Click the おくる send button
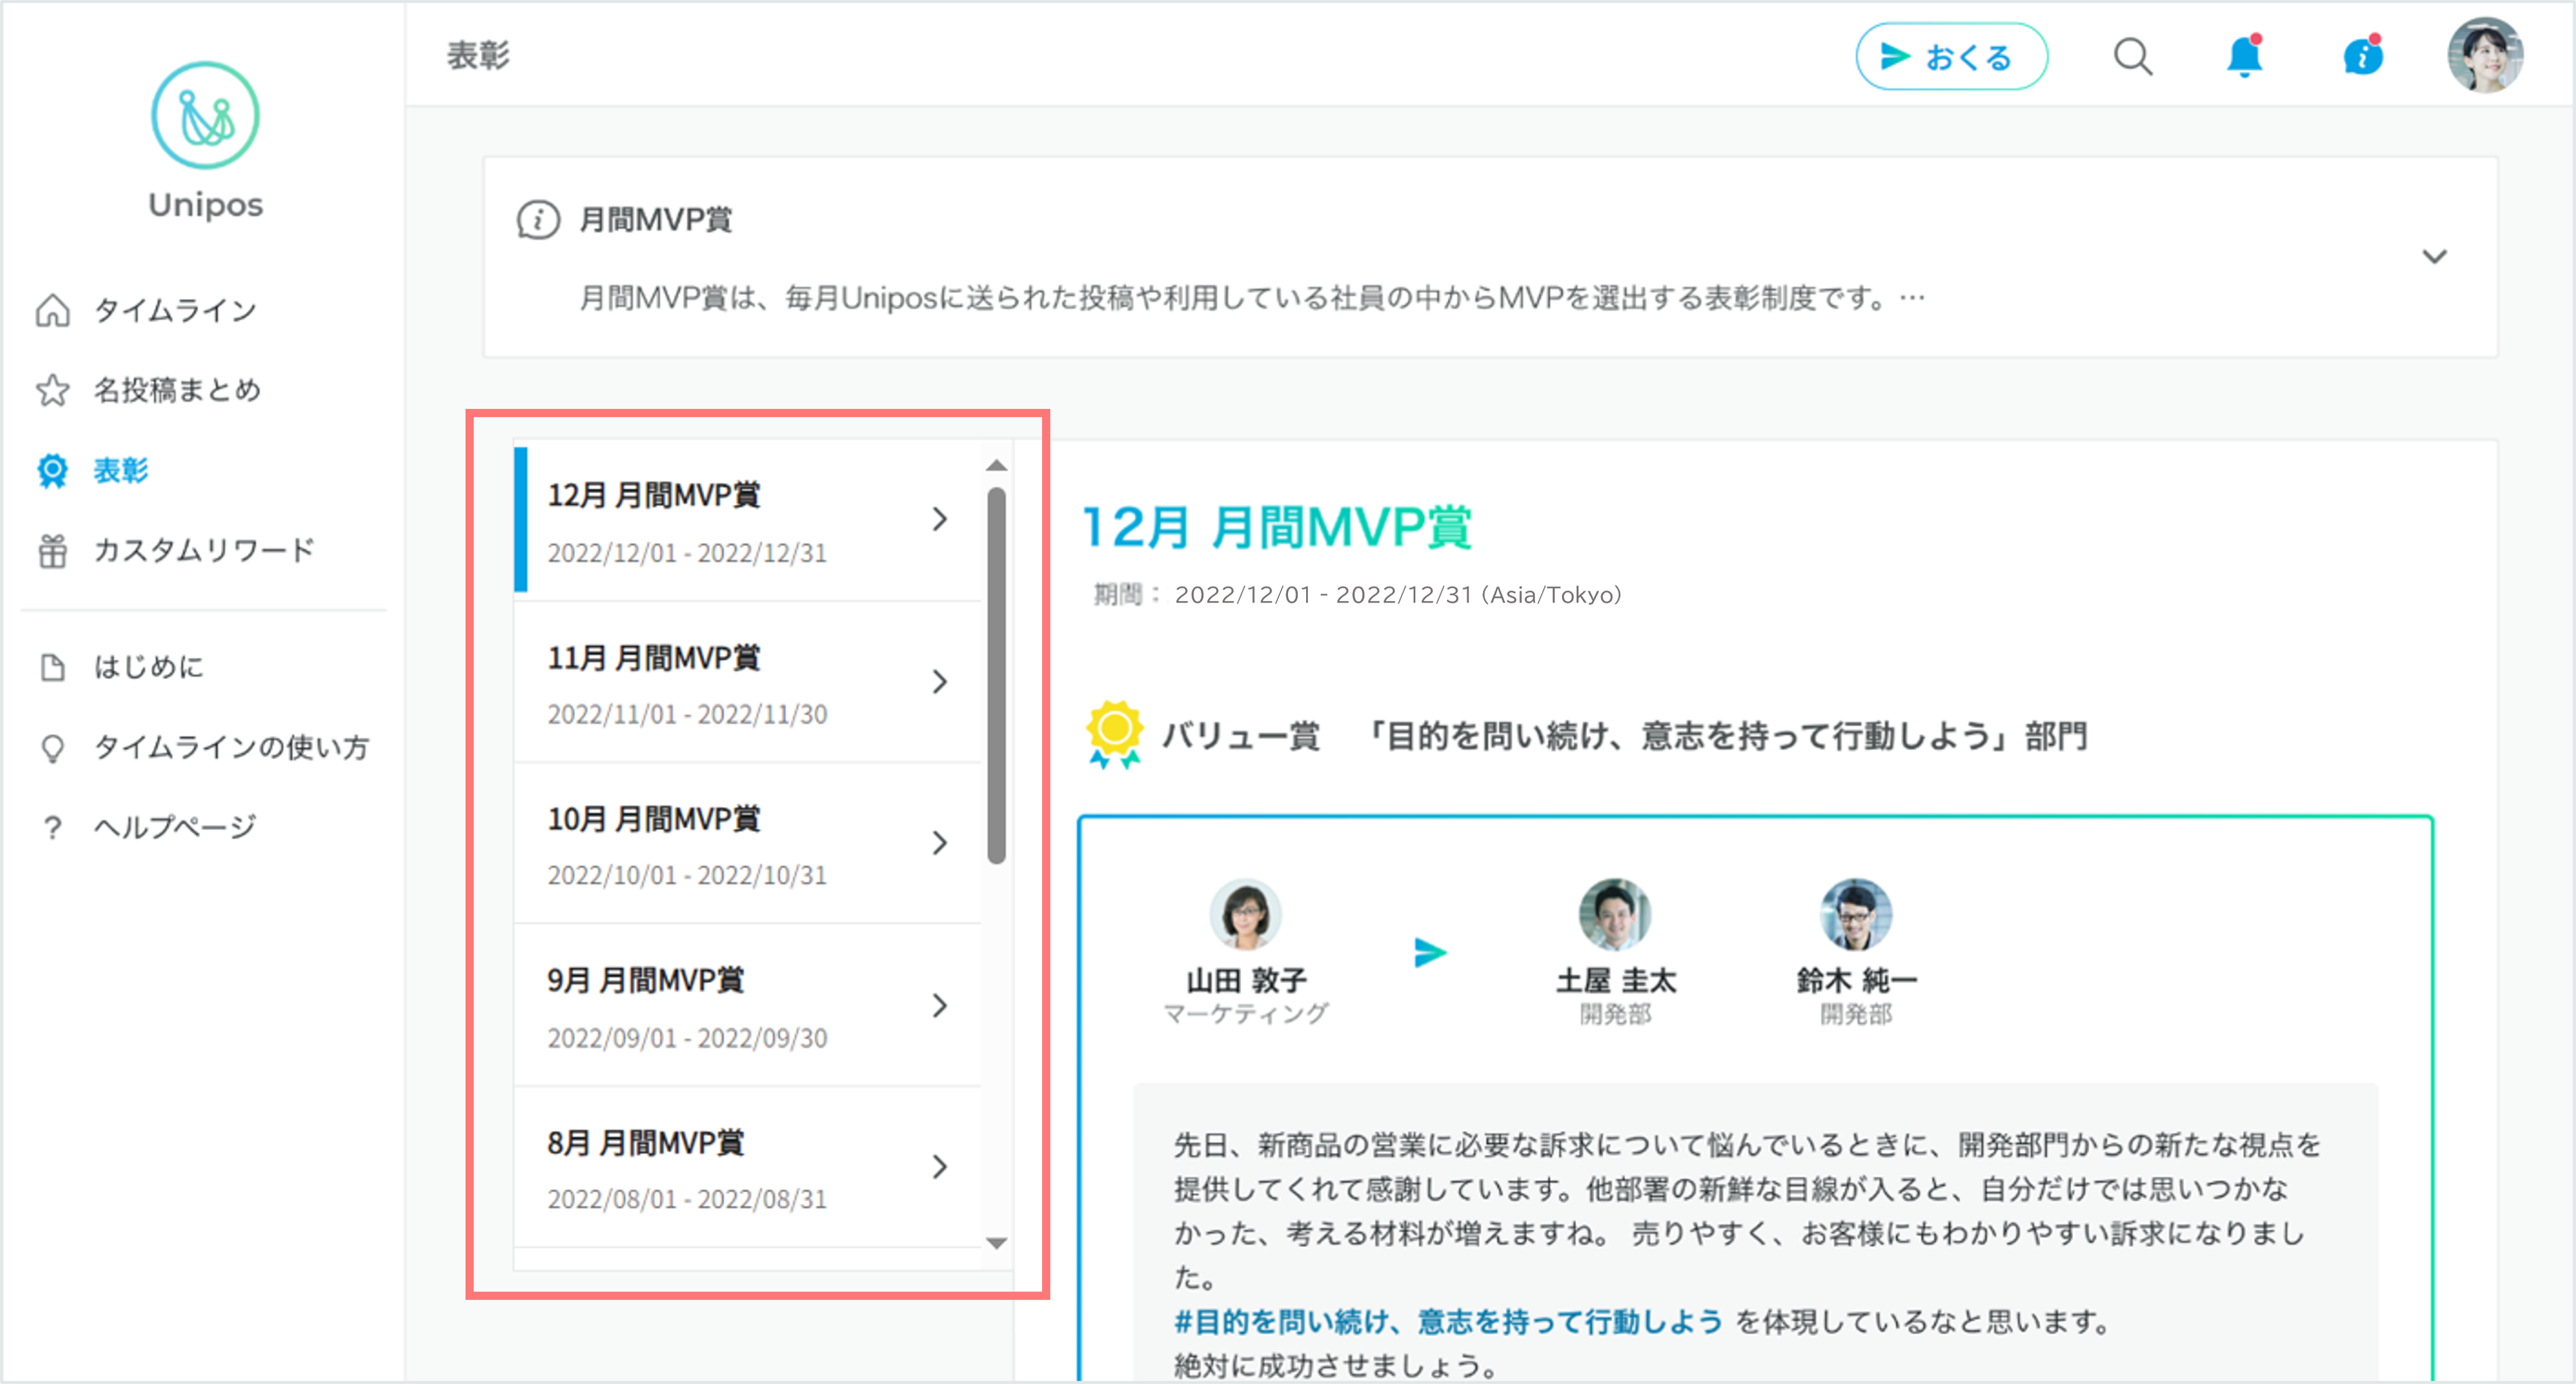Viewport: 2576px width, 1384px height. coord(1951,57)
